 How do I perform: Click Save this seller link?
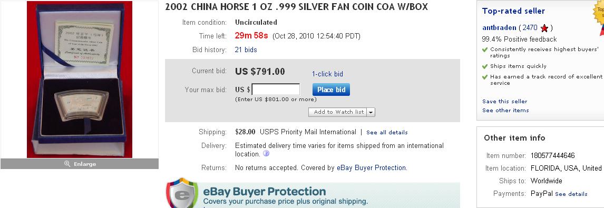coord(504,101)
